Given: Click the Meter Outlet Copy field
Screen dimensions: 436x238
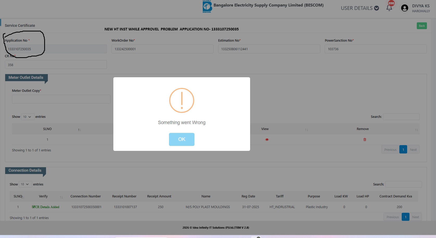Looking at the screenshot, I should coord(61,99).
